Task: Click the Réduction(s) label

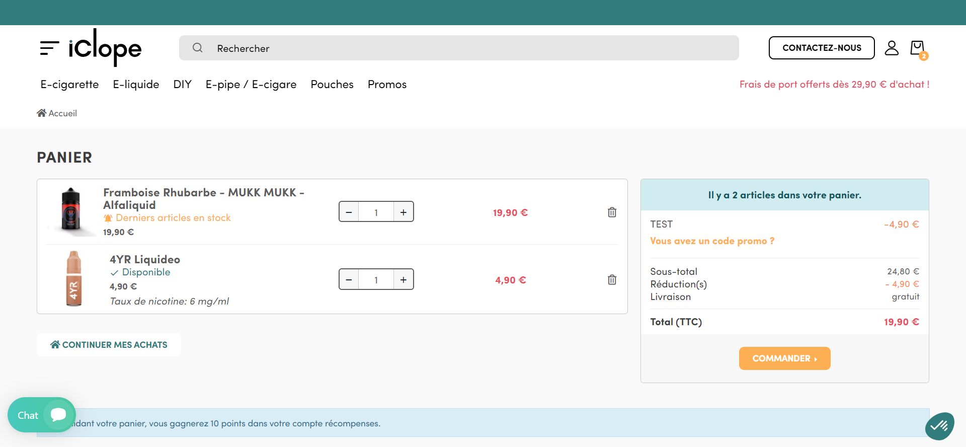Action: coord(678,284)
